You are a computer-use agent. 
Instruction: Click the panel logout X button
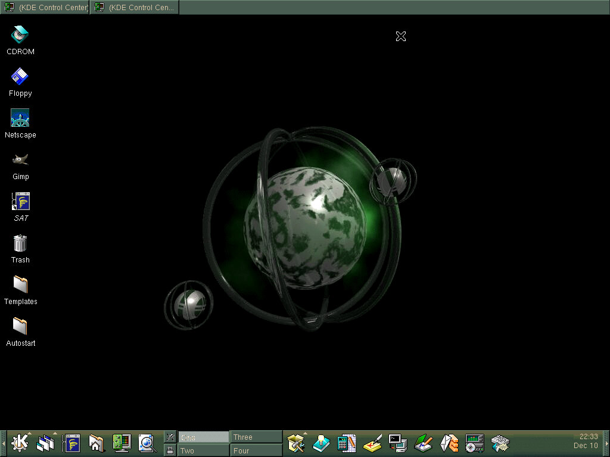tap(170, 437)
